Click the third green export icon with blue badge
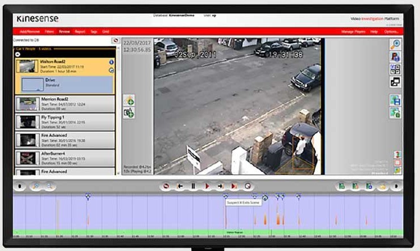420x251 pixels. (x=369, y=186)
